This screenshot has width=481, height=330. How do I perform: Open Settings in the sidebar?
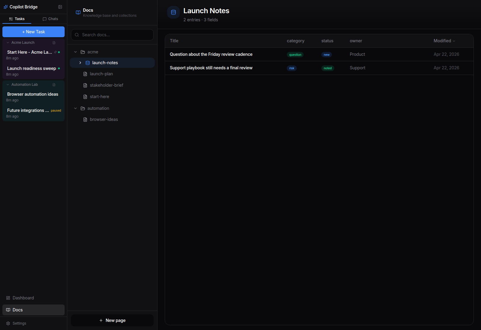(x=33, y=323)
